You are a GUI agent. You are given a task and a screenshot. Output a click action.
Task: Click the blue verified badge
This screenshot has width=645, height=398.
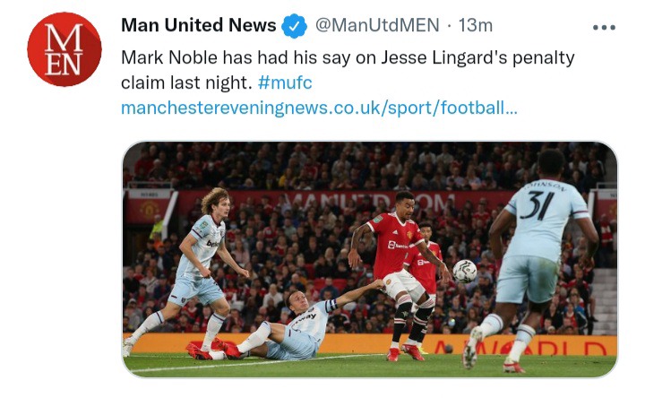294,26
